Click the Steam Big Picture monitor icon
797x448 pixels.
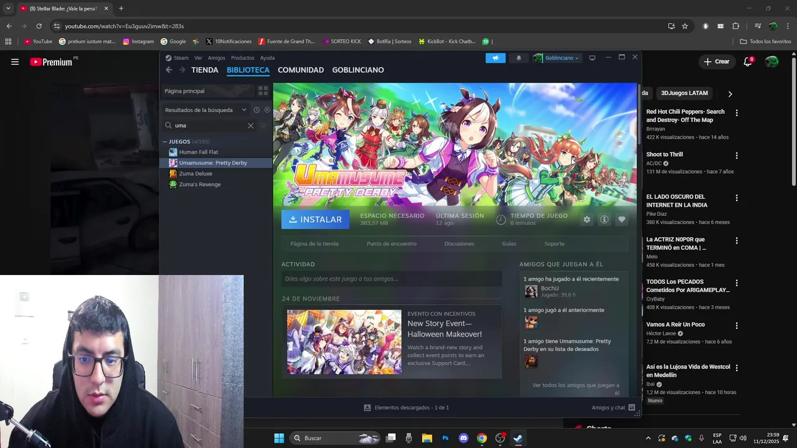point(592,58)
